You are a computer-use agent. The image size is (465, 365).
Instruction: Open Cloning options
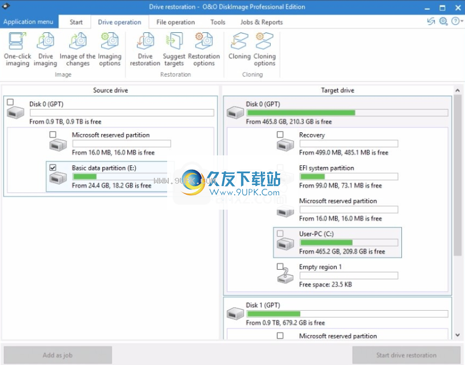click(264, 50)
